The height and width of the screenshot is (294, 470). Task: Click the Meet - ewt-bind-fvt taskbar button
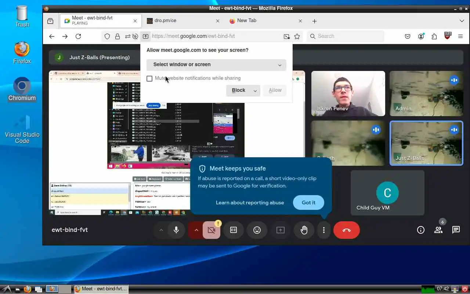(x=101, y=289)
